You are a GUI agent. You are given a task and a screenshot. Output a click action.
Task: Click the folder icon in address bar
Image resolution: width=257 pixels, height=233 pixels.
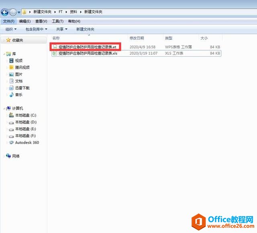click(x=24, y=12)
